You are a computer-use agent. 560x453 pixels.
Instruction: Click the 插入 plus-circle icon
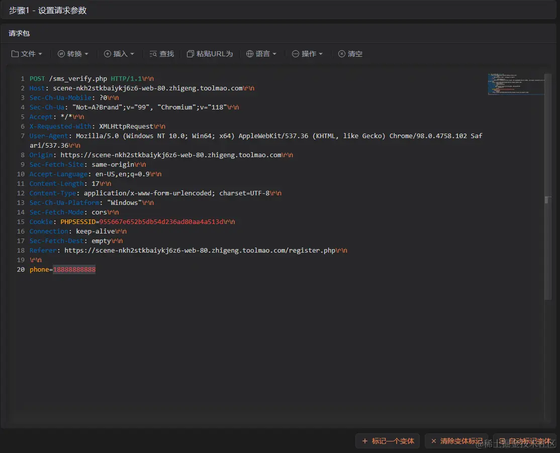click(x=107, y=54)
